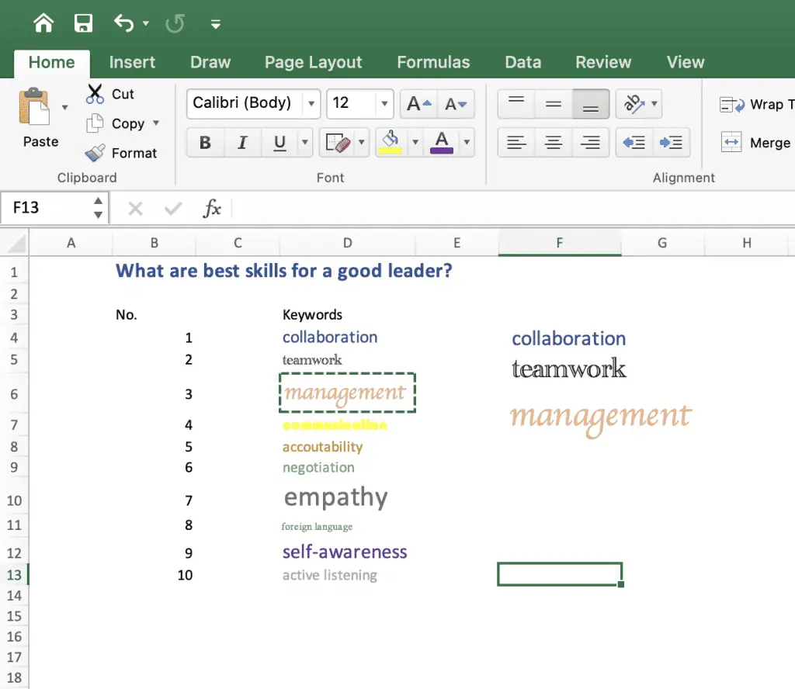Toggle Italic formatting
The width and height of the screenshot is (795, 689).
tap(242, 142)
